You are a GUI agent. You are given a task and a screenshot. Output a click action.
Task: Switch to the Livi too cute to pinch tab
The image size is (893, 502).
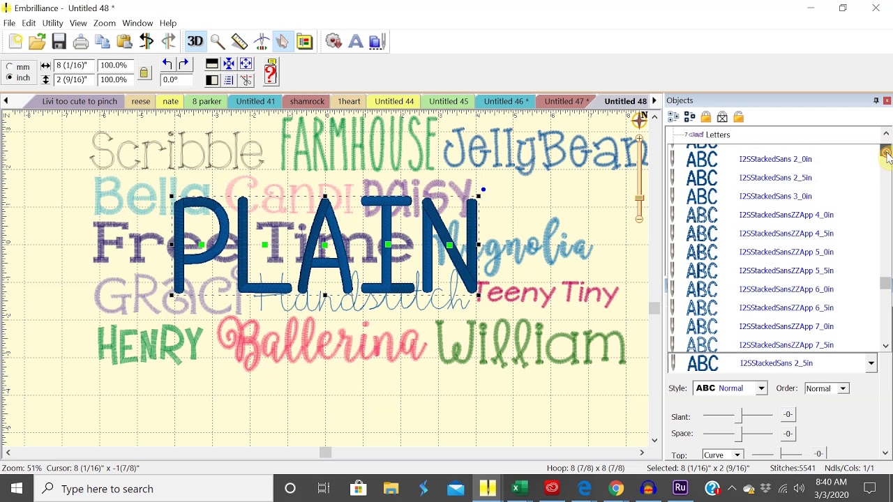click(x=79, y=101)
